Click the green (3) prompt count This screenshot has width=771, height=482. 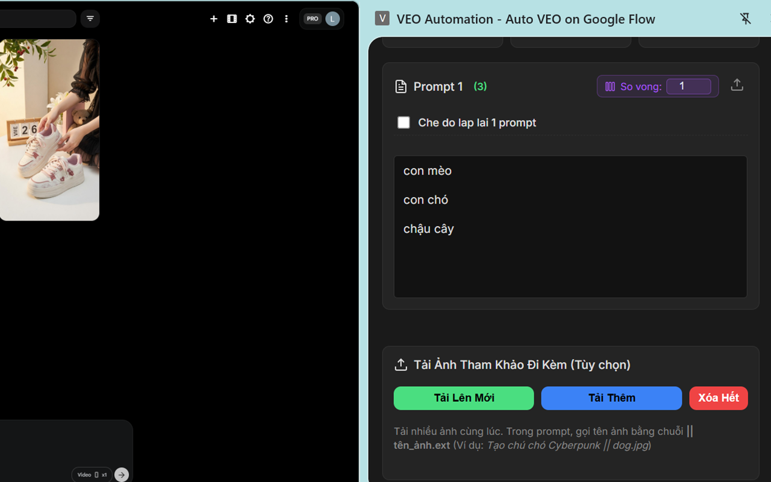point(480,86)
